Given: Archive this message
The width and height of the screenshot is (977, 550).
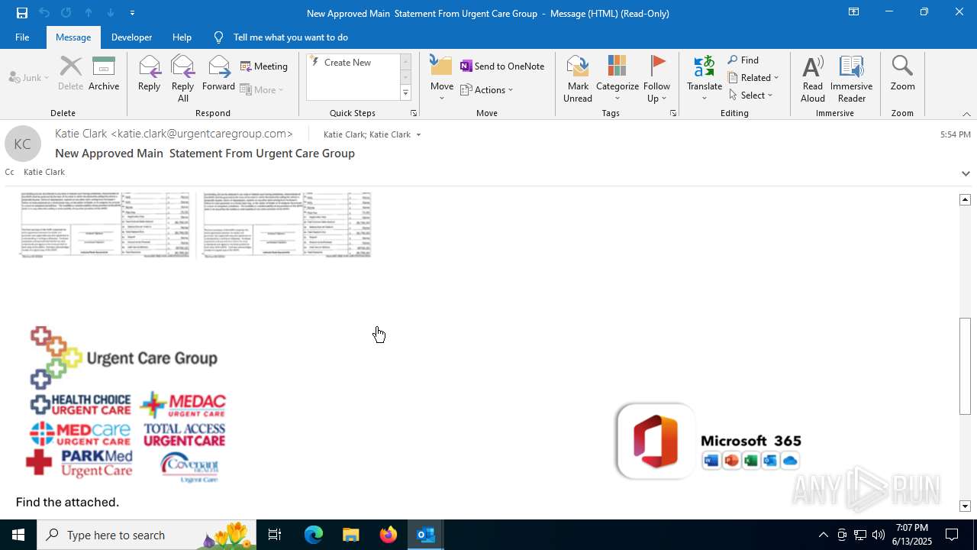Looking at the screenshot, I should 104,75.
